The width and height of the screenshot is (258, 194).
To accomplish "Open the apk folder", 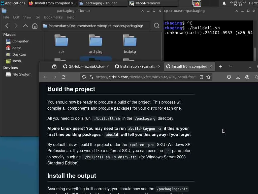I will point(61,44).
